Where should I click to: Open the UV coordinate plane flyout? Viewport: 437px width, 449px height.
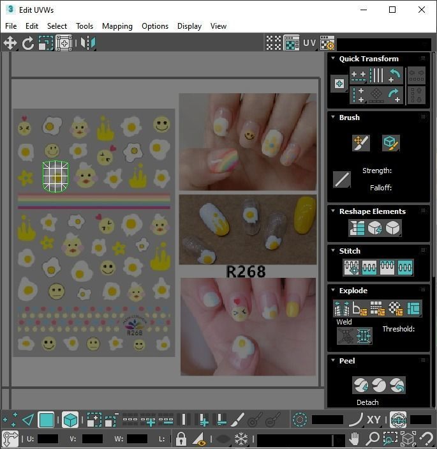(x=309, y=43)
